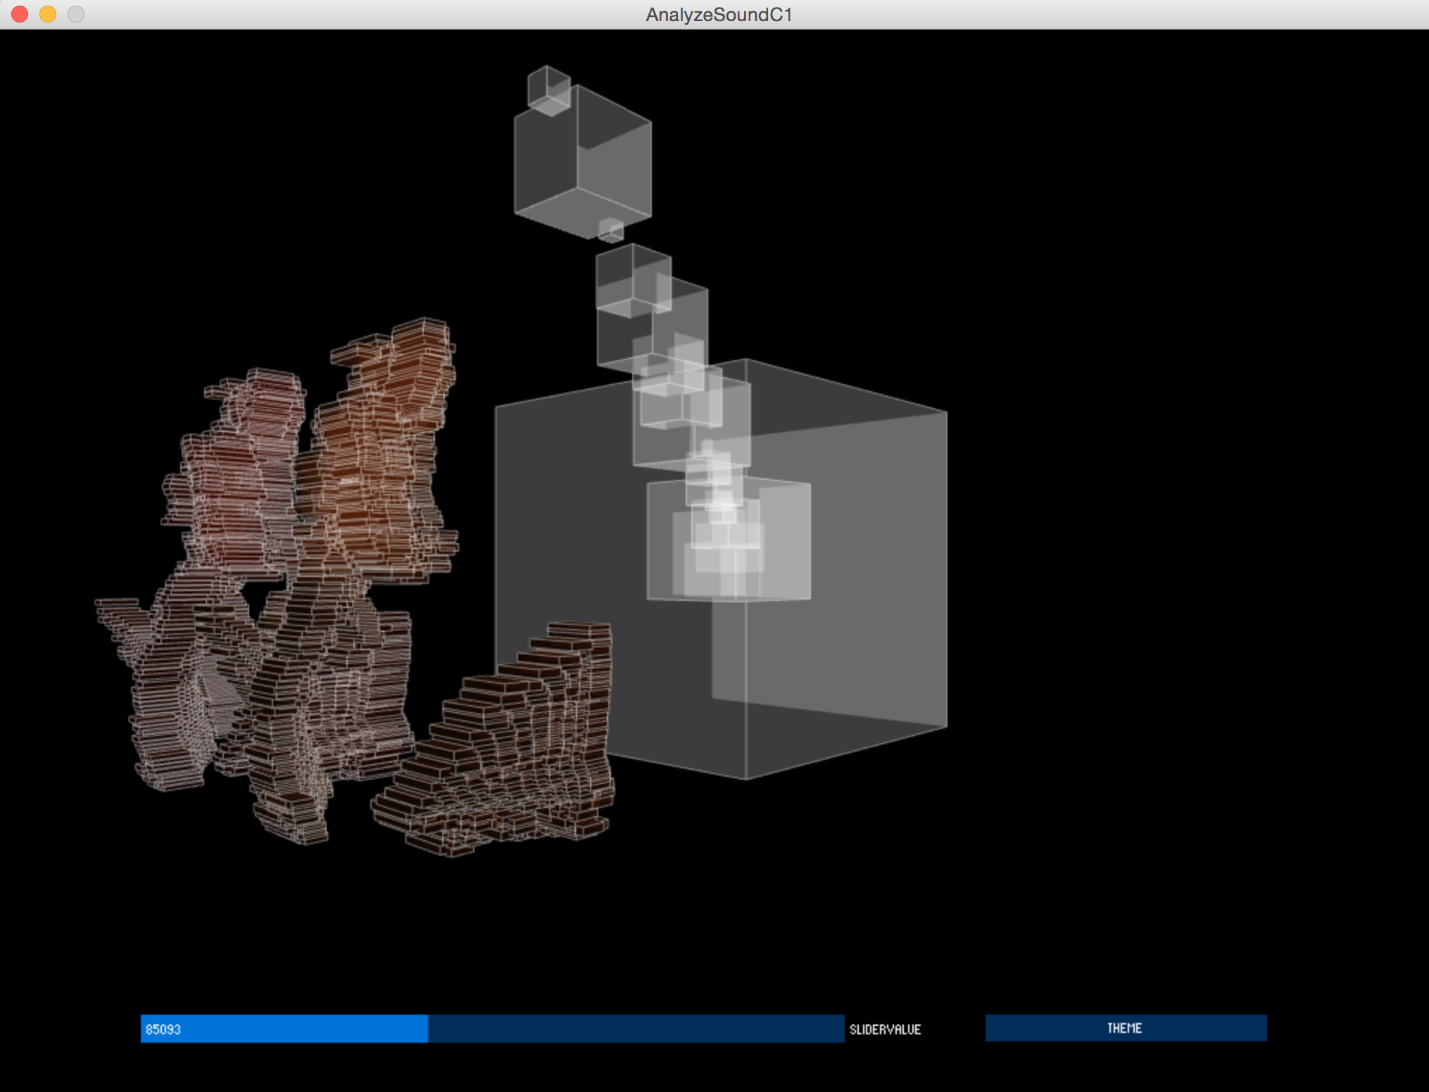Close the AnalyzeSoundC1 window with red button
Image resolution: width=1429 pixels, height=1092 pixels.
pyautogui.click(x=20, y=14)
